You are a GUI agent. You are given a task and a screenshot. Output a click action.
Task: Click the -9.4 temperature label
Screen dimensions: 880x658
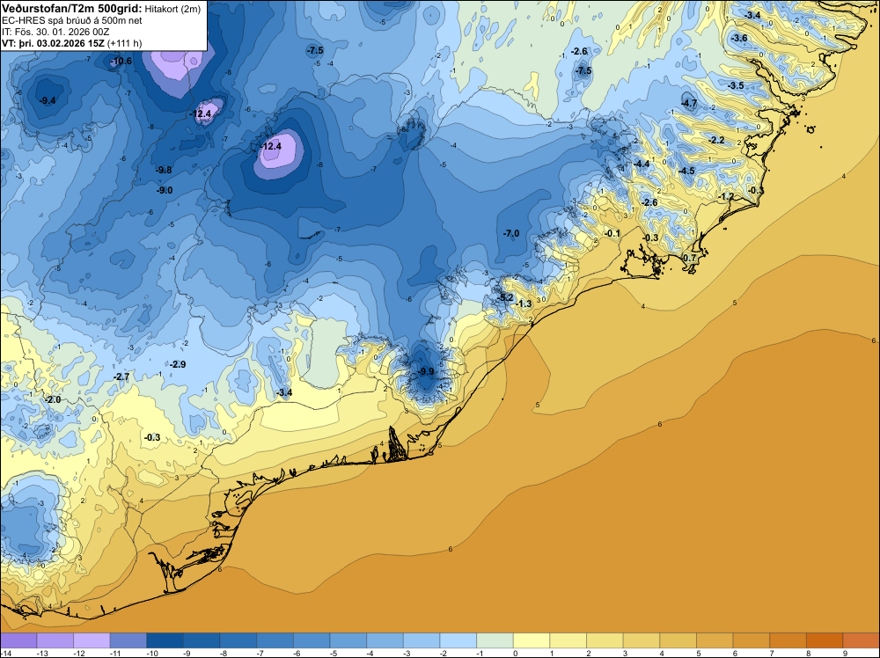[x=48, y=101]
